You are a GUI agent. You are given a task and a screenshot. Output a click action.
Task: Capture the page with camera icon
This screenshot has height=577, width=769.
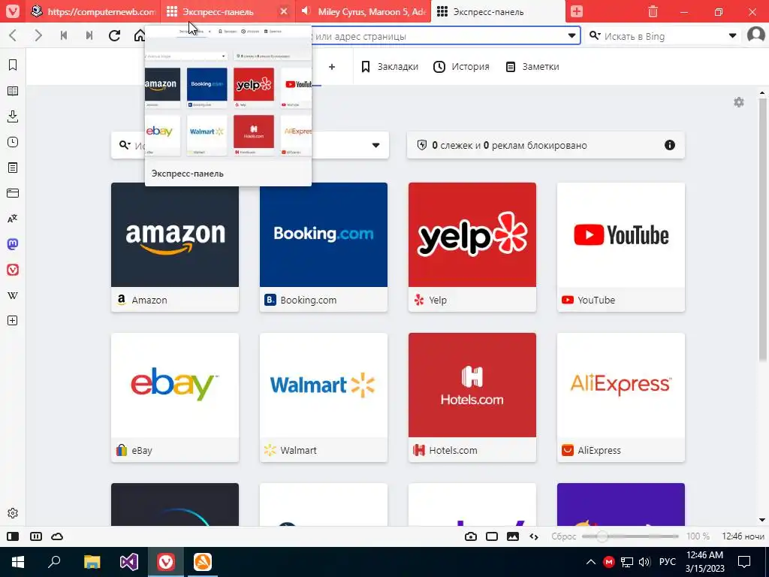click(471, 536)
